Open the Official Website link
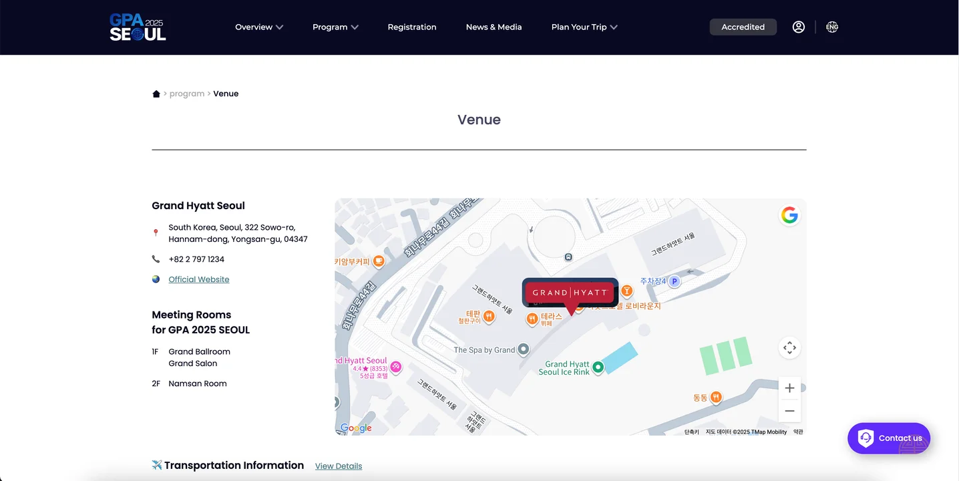This screenshot has width=959, height=481. click(x=198, y=279)
